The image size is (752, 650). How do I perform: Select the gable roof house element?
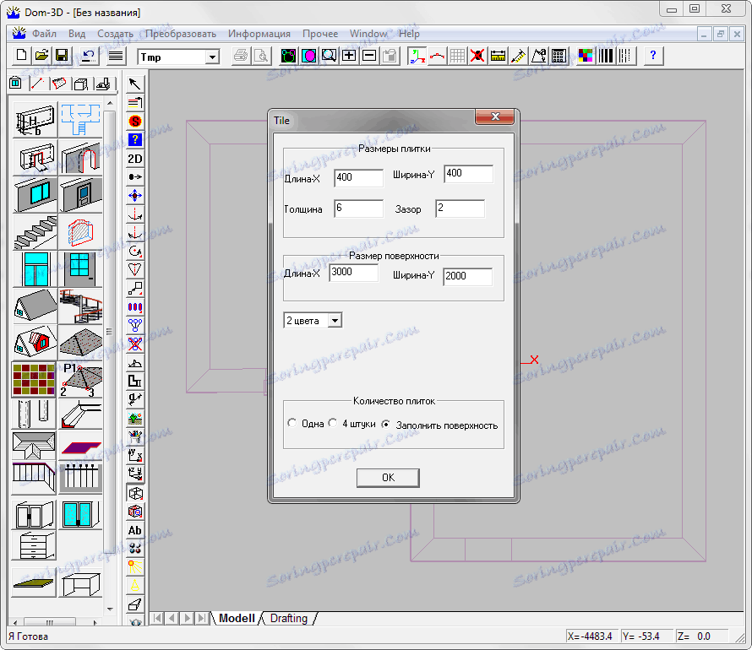[35, 306]
